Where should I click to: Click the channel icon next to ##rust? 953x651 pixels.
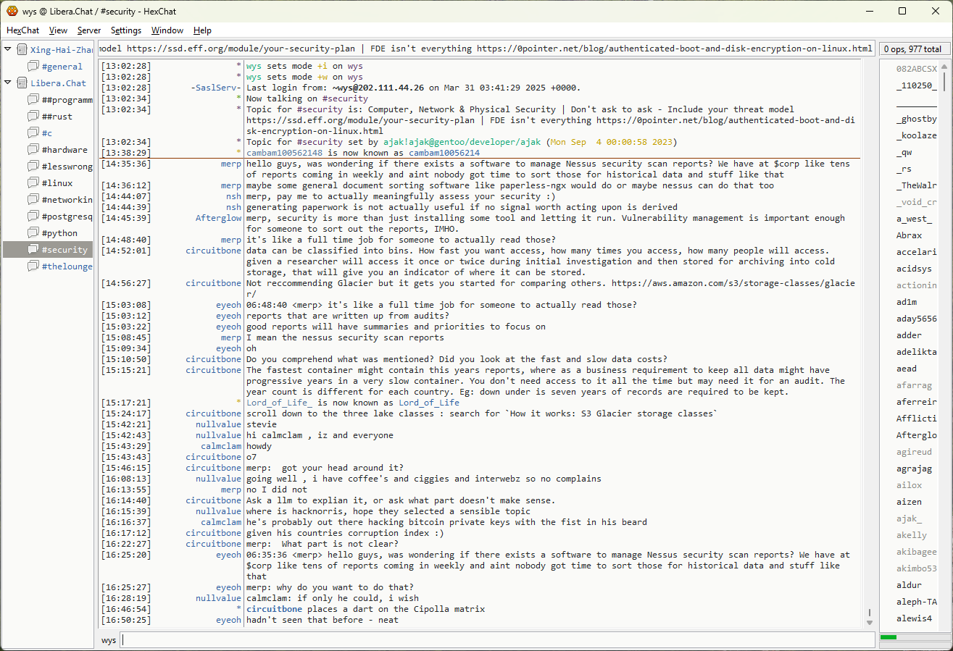pos(33,117)
